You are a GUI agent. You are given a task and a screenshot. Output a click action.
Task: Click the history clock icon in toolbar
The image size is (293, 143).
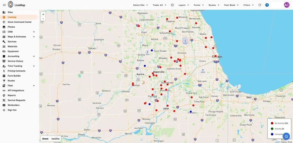(172, 5)
